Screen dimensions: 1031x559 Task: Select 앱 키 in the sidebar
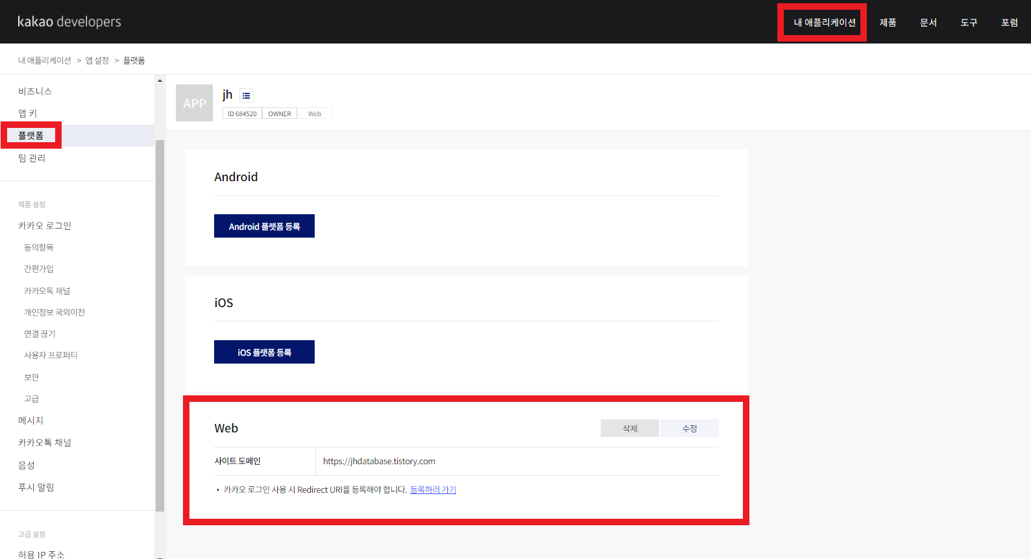[x=27, y=113]
